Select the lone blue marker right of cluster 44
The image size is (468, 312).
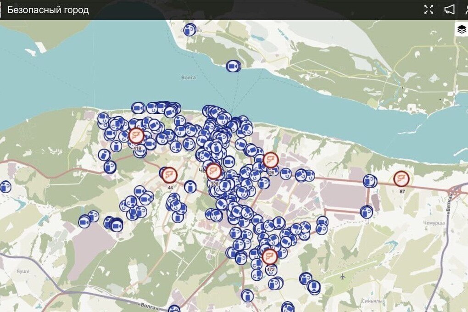[190, 187]
